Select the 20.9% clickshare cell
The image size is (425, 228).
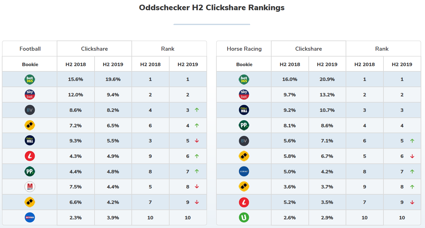click(327, 79)
